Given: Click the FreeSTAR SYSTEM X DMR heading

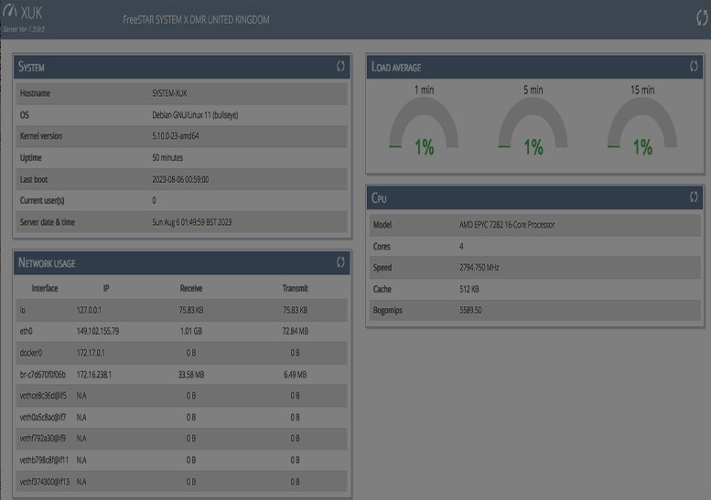Looking at the screenshot, I should click(196, 20).
